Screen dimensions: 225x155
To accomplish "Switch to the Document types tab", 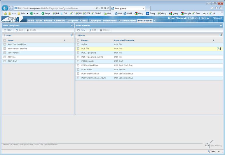I will (x=128, y=21).
